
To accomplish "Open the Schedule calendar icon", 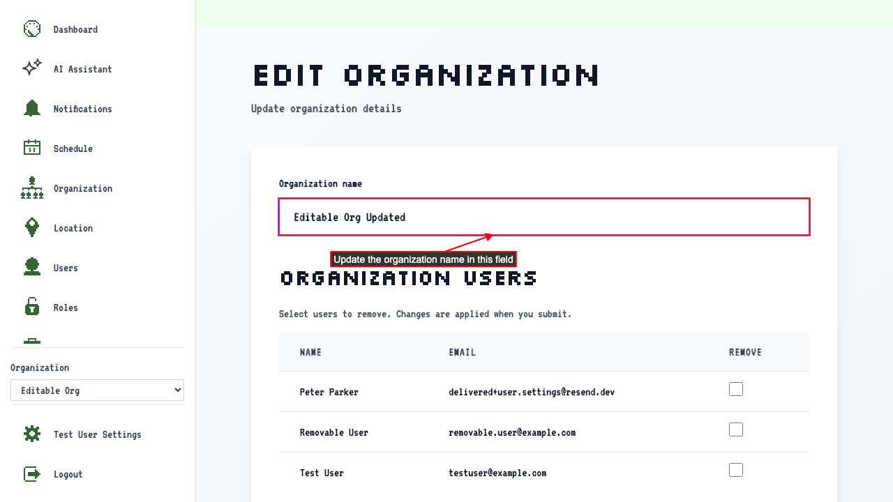I will (32, 149).
